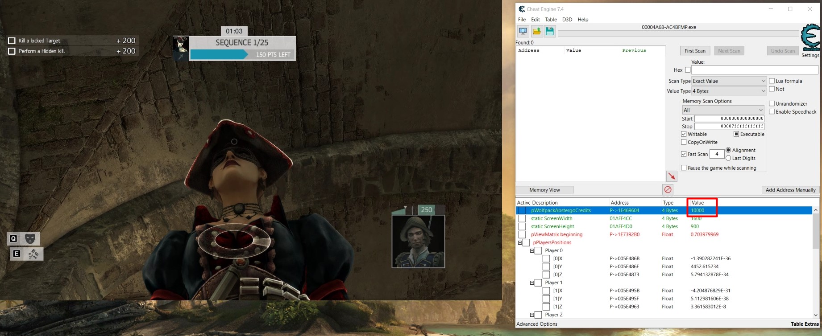Click the Q mask ability icon in game
Viewport: 822px width, 336px height.
point(30,238)
